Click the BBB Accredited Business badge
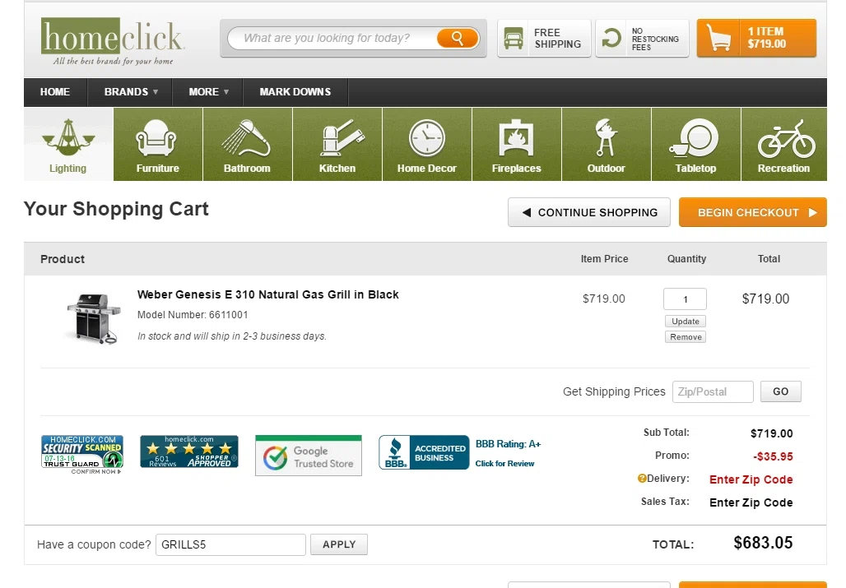The image size is (846, 588). point(424,453)
